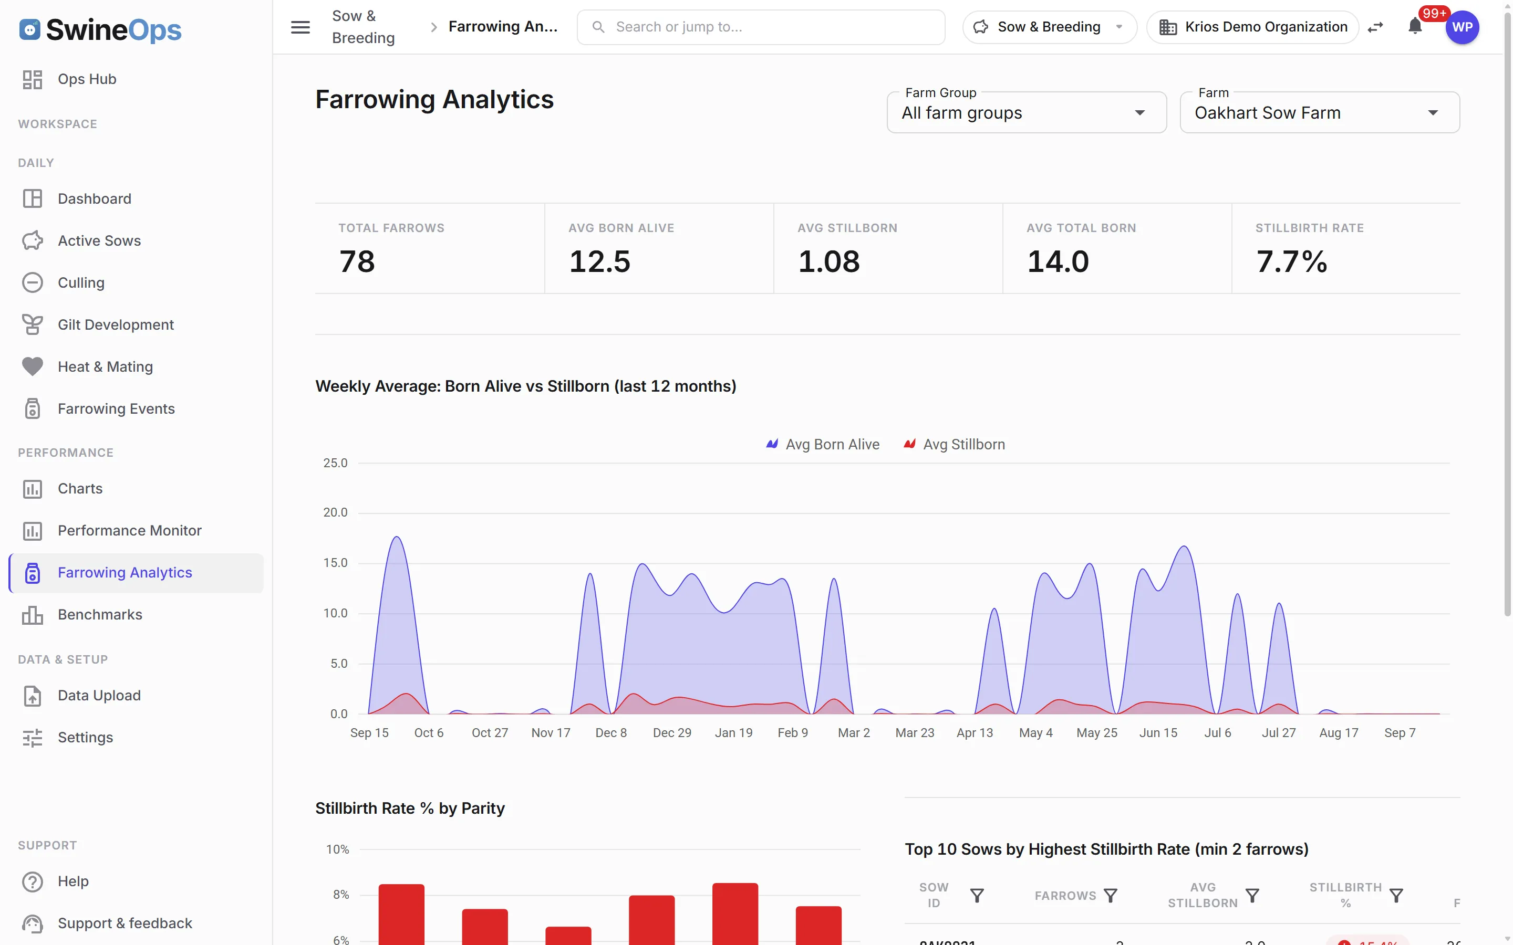Open the hamburger menu toggle
This screenshot has height=945, width=1513.
coord(300,27)
